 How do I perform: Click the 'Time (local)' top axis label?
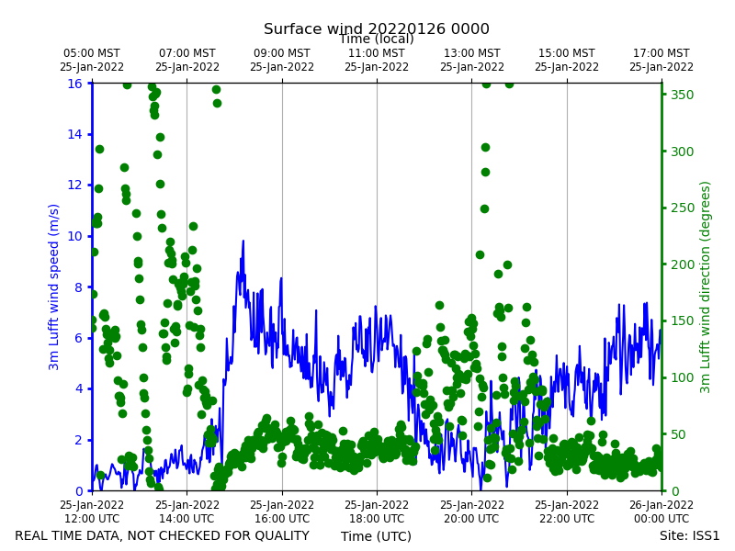[377, 39]
